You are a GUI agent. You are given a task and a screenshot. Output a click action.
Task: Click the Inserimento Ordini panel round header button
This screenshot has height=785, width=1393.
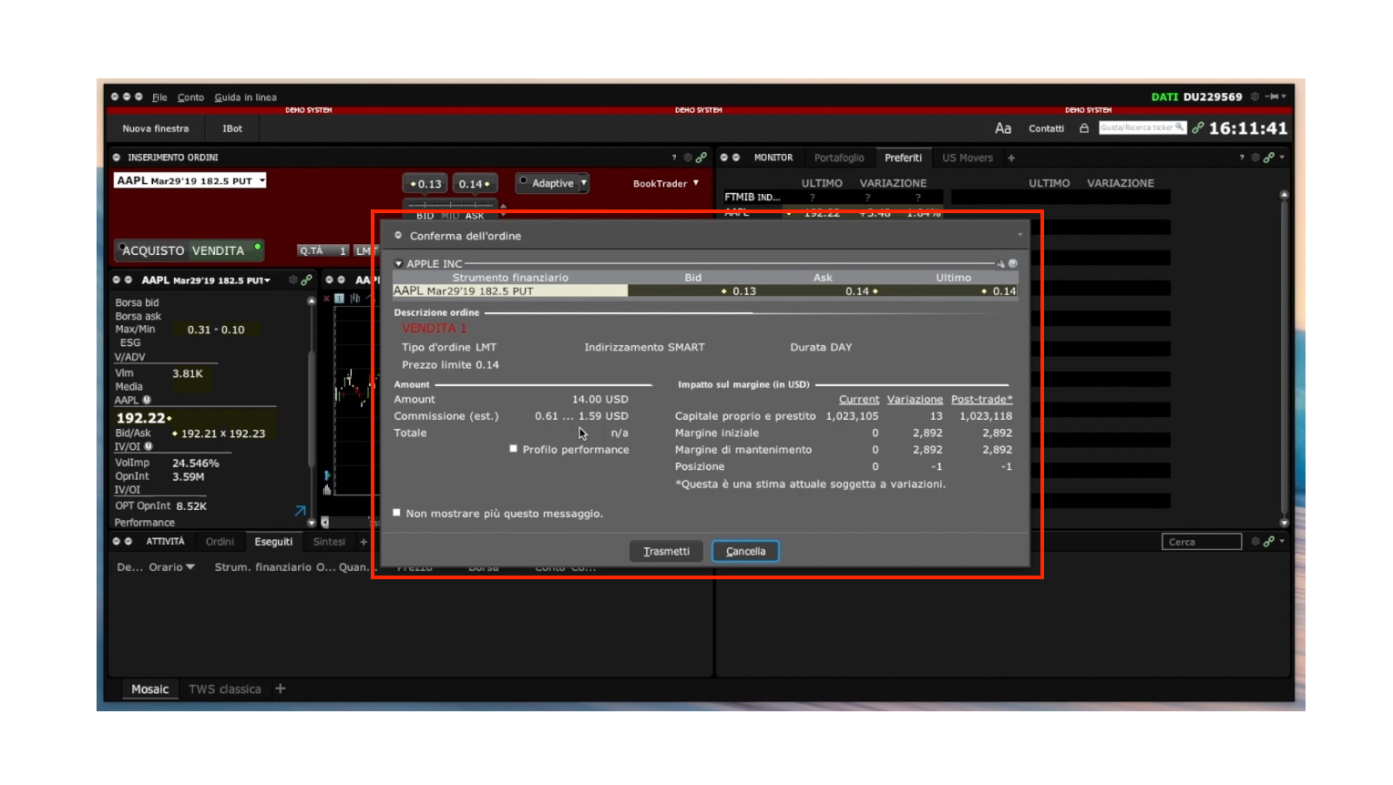[117, 158]
